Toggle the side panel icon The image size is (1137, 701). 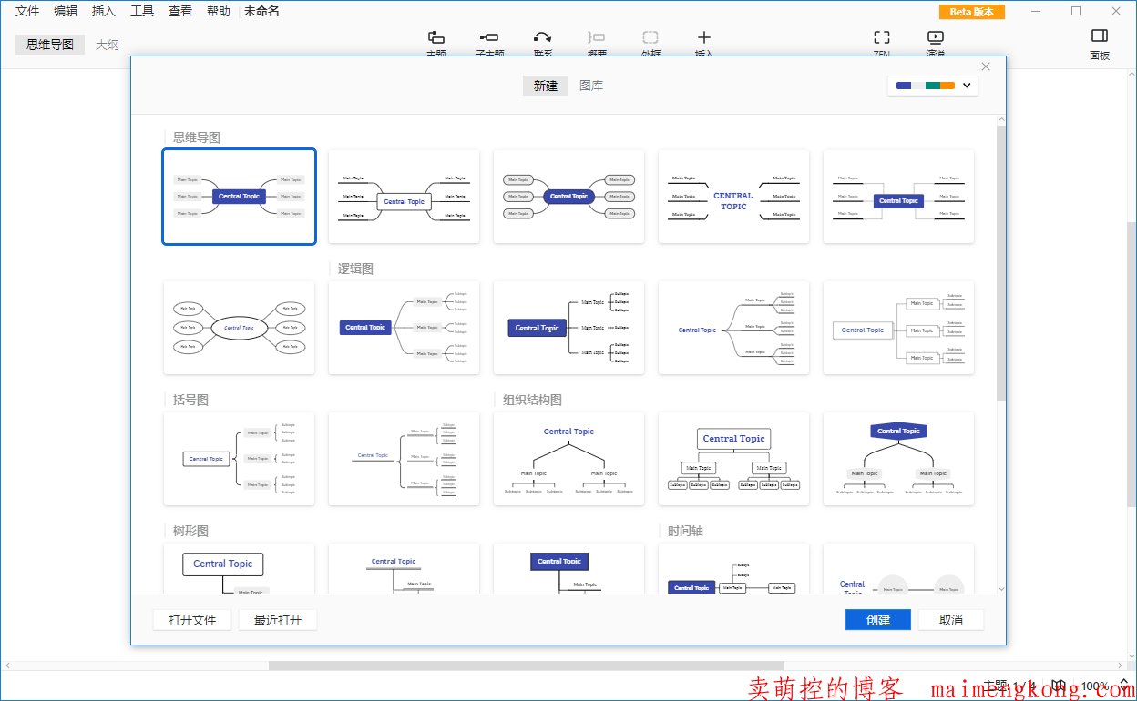click(1099, 36)
